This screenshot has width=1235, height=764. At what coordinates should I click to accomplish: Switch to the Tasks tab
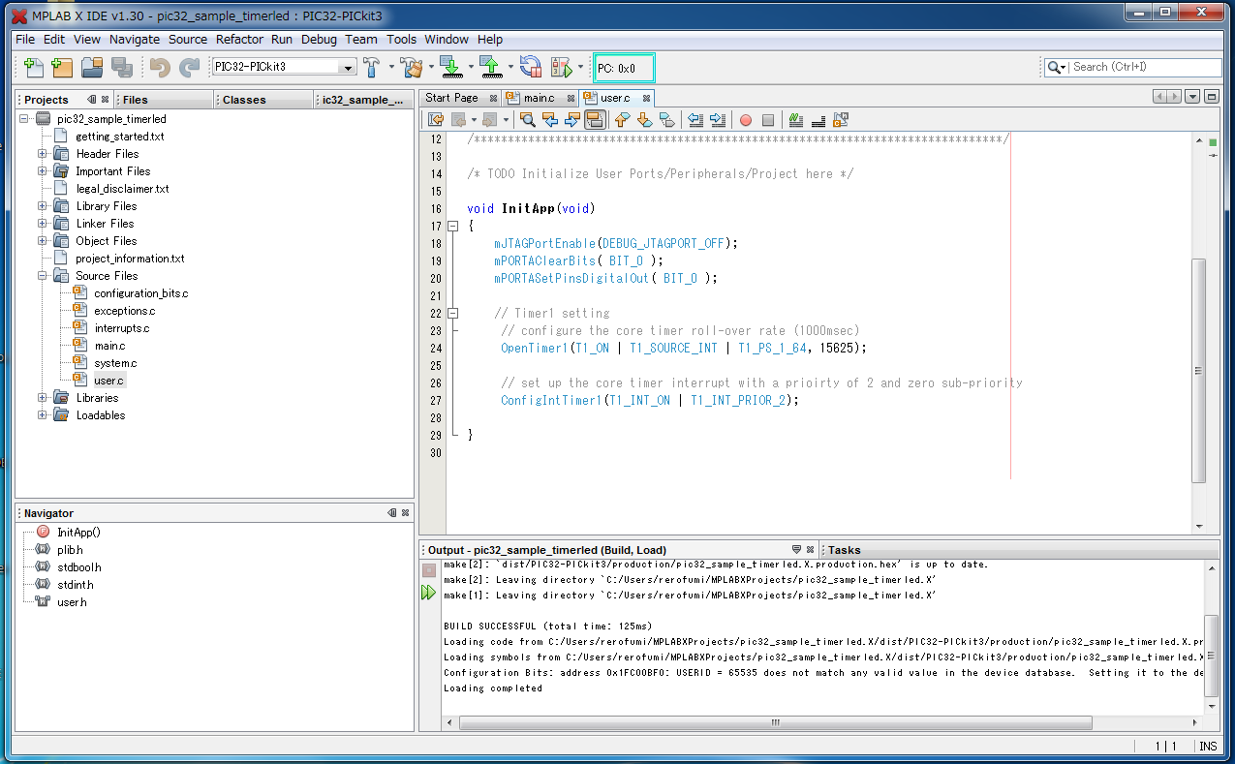[845, 550]
